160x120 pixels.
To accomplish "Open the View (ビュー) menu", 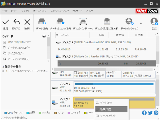I will 14,11.
